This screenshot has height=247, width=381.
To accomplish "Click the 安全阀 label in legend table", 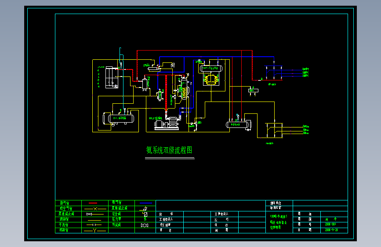I will 116,214.
